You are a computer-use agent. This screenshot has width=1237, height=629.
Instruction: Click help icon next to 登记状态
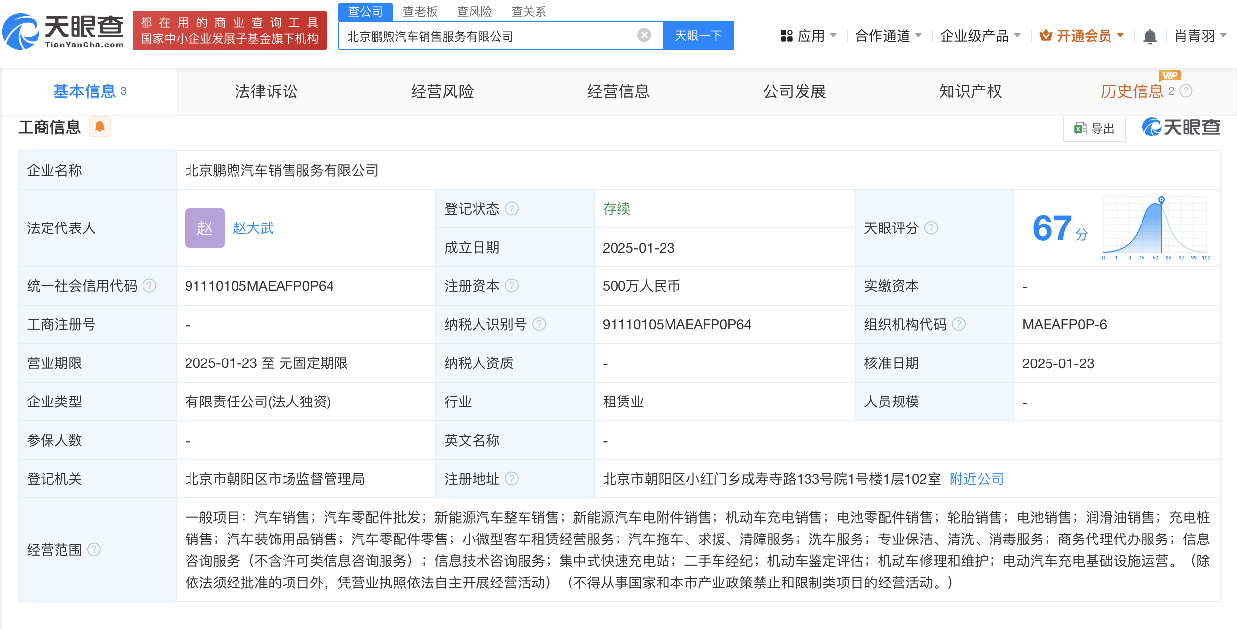pyautogui.click(x=512, y=209)
